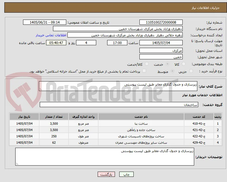Screen dimensions: 227x182
Task: Click the remaining time field 05:40:47
Action: click(x=56, y=43)
